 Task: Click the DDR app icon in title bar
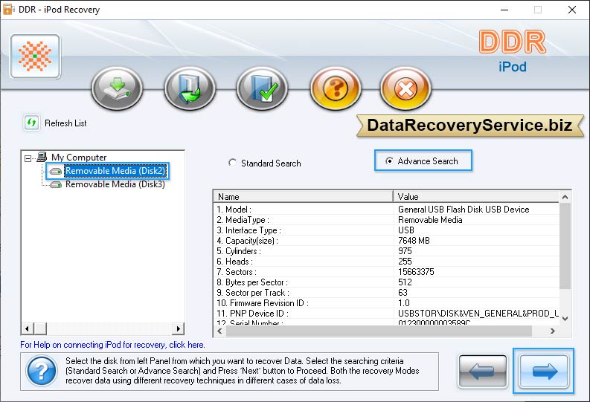pos(9,10)
